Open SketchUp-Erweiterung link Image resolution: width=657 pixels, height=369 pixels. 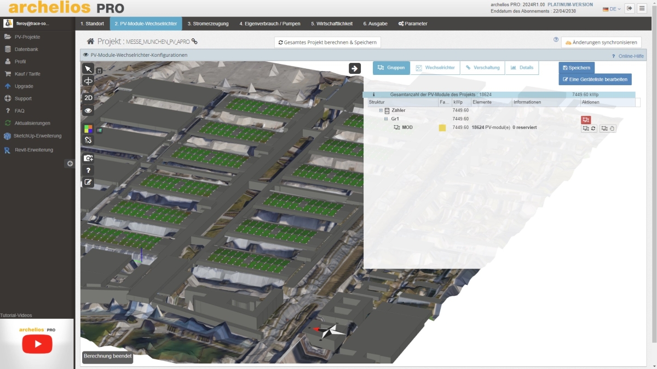pyautogui.click(x=37, y=136)
